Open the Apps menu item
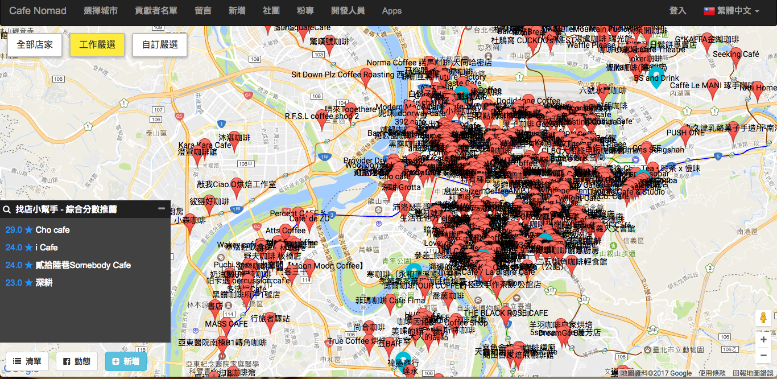 pyautogui.click(x=392, y=11)
